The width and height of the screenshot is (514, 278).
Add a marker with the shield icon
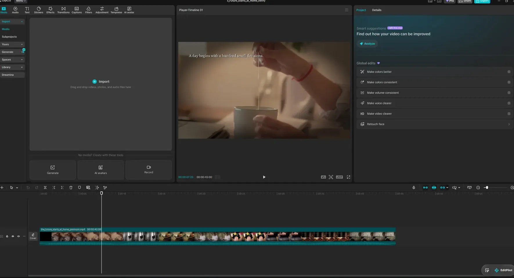pos(79,188)
